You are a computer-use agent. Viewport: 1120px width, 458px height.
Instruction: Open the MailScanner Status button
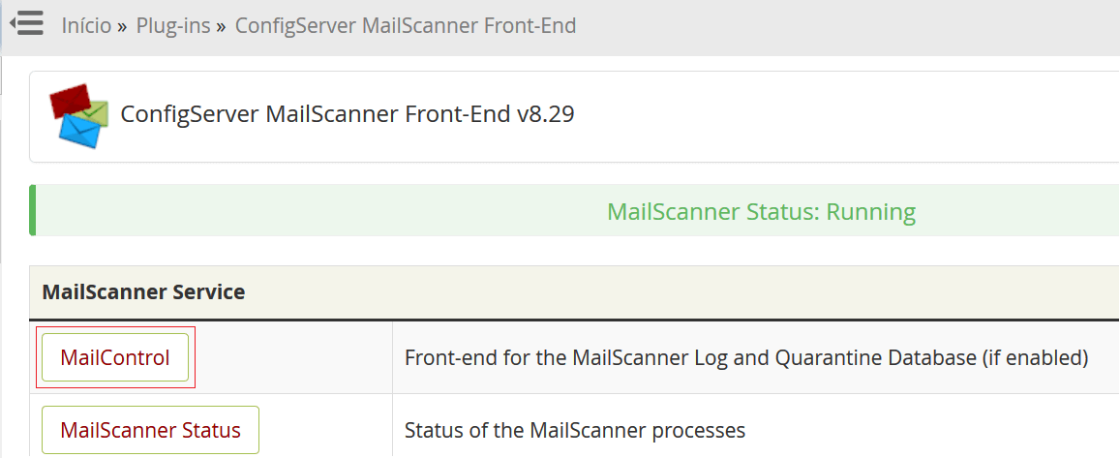click(151, 430)
